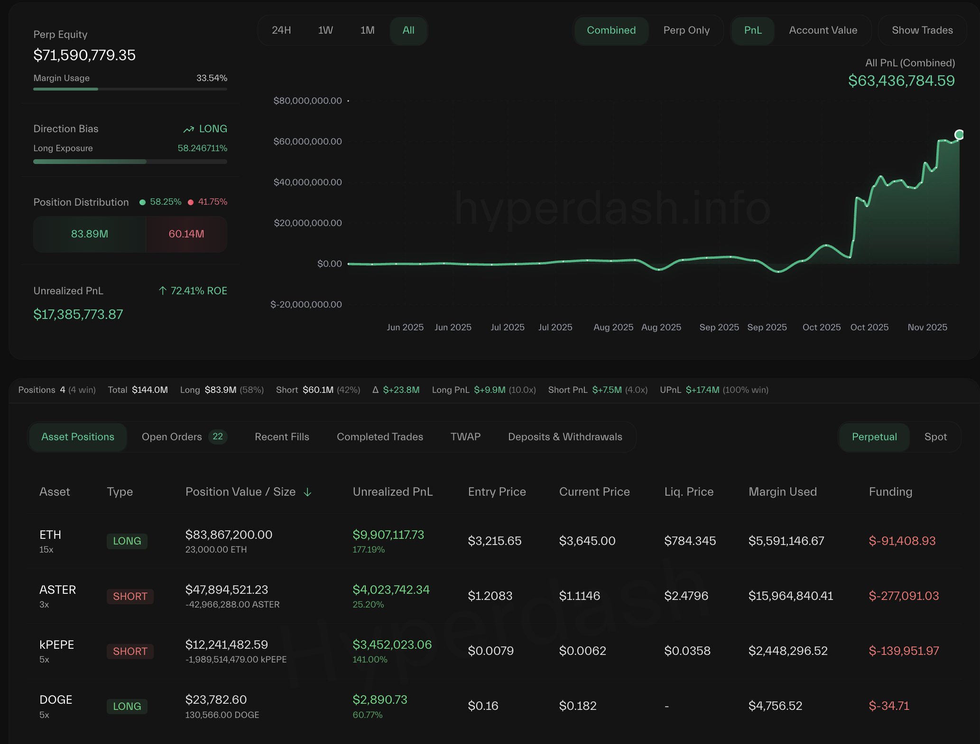This screenshot has width=980, height=744.
Task: Switch positions view to Spot
Action: [935, 436]
